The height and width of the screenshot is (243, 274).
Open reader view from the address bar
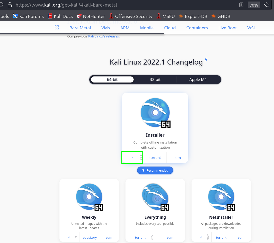coord(241,5)
